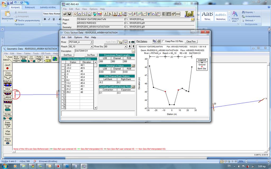271x169 pixels.
Task: Open Brdg/Culv editor in Geometric Data
Action: [8, 83]
